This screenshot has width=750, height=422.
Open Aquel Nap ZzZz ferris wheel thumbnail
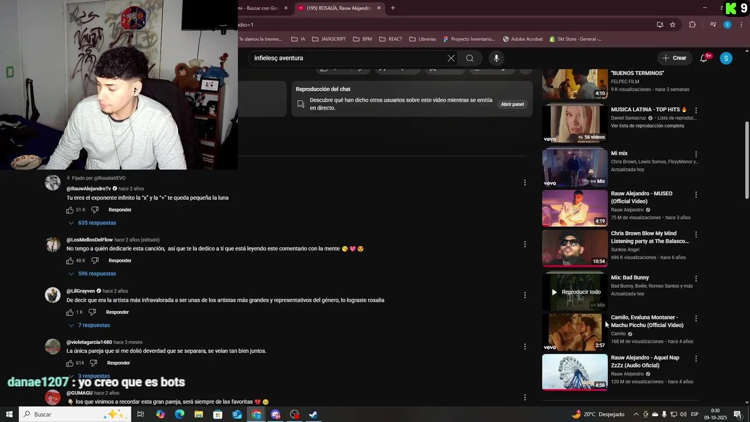coord(575,372)
